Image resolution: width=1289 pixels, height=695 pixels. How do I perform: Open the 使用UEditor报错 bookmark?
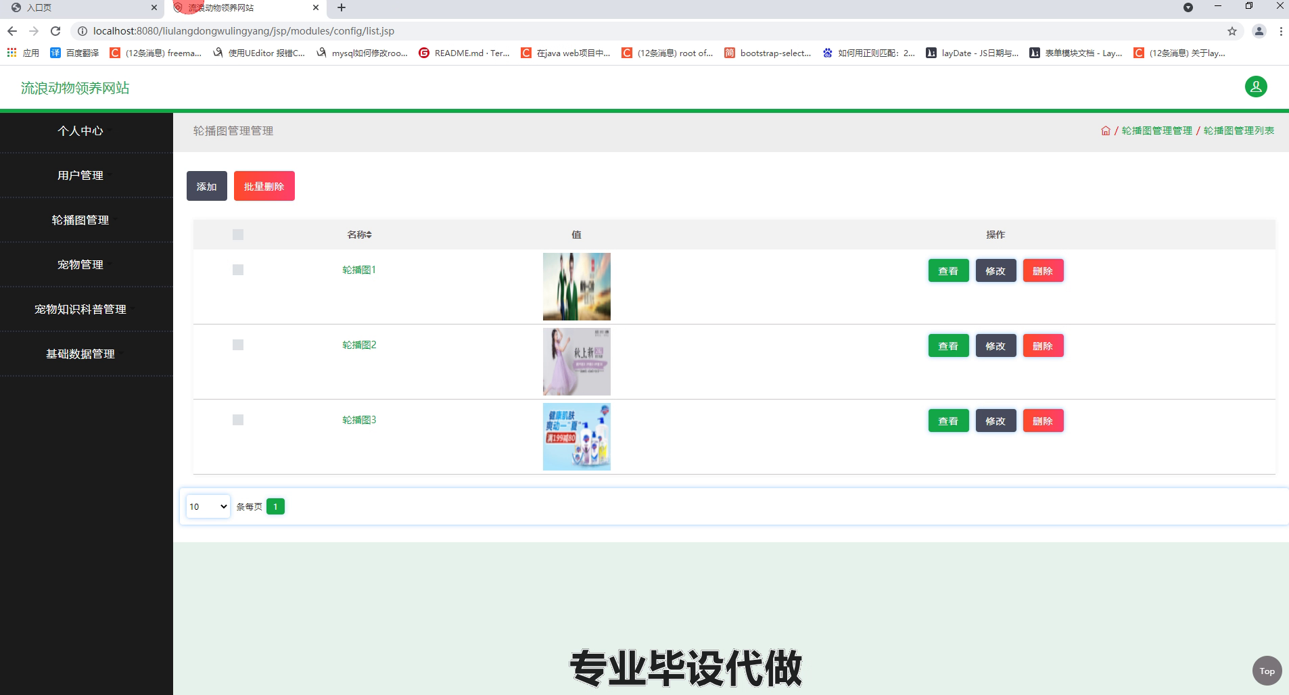point(258,53)
